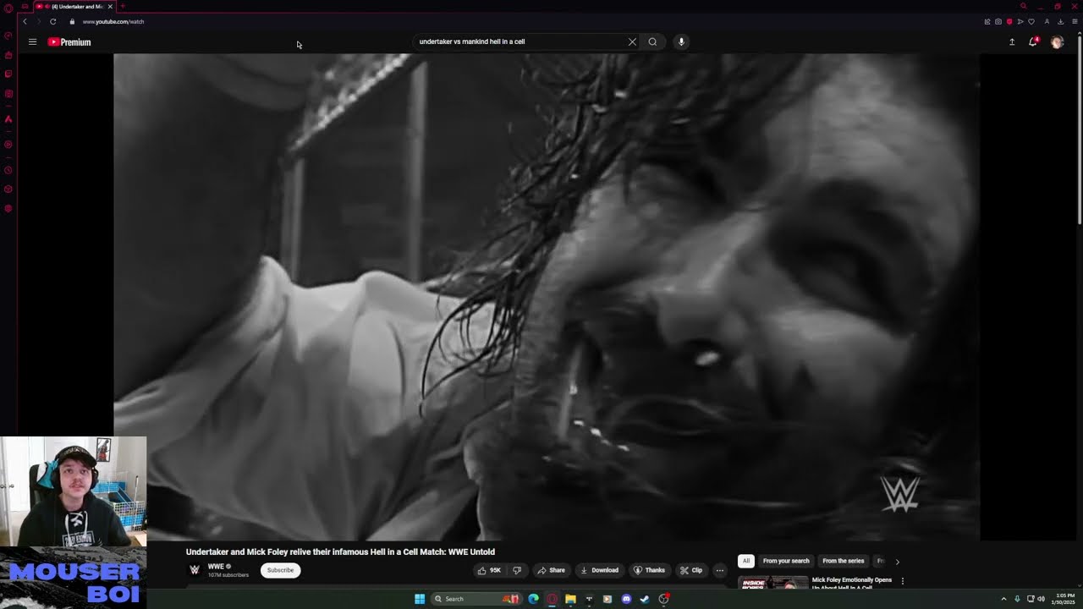Viewport: 1083px width, 609px height.
Task: Show hidden system tray icons
Action: click(x=1003, y=599)
